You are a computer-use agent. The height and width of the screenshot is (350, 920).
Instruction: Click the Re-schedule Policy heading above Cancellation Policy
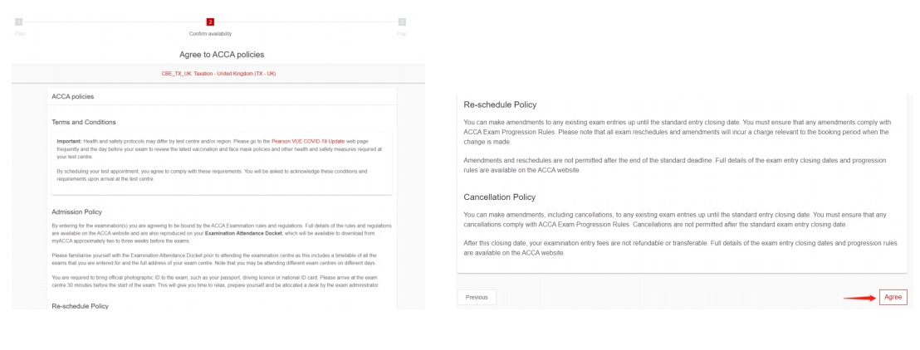tap(500, 105)
